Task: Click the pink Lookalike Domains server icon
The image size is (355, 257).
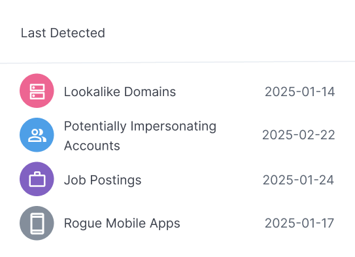Action: coord(37,91)
